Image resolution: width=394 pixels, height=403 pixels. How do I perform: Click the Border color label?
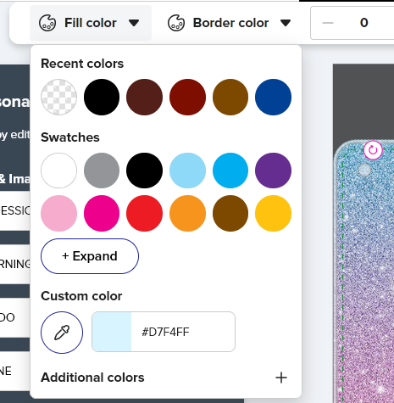click(x=230, y=23)
